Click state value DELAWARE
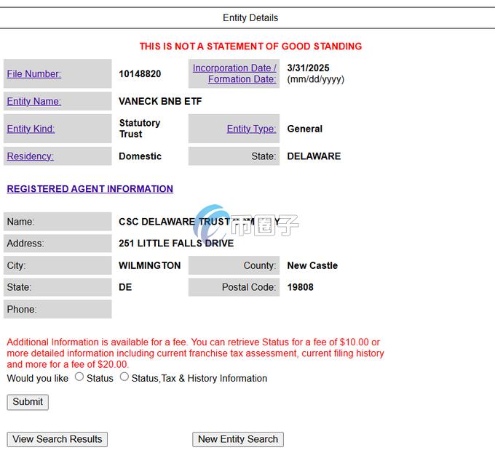The image size is (495, 450). coord(314,156)
